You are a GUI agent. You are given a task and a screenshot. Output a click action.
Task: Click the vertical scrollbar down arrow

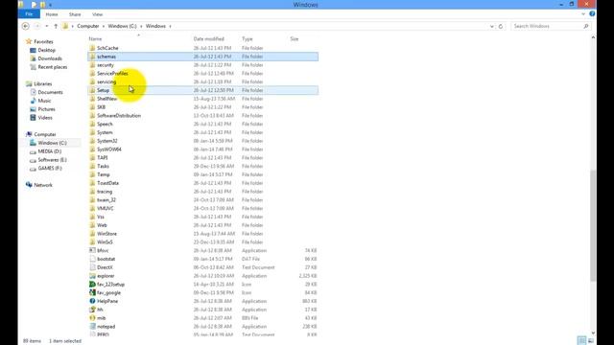[x=593, y=333]
